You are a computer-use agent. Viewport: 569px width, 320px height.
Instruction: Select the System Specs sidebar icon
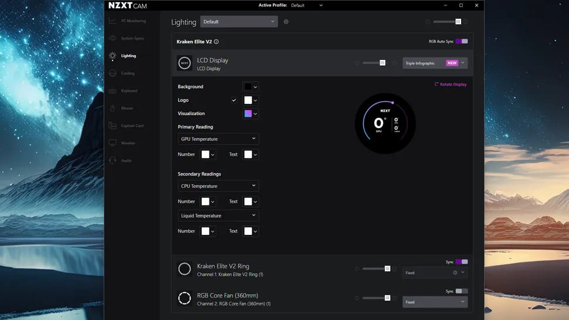click(113, 39)
